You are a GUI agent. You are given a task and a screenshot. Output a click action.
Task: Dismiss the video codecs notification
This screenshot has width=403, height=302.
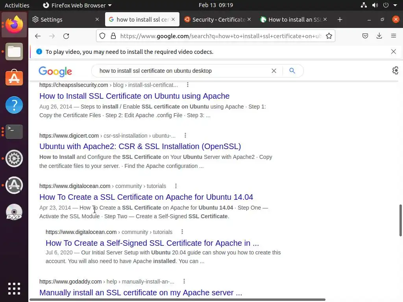tap(393, 52)
